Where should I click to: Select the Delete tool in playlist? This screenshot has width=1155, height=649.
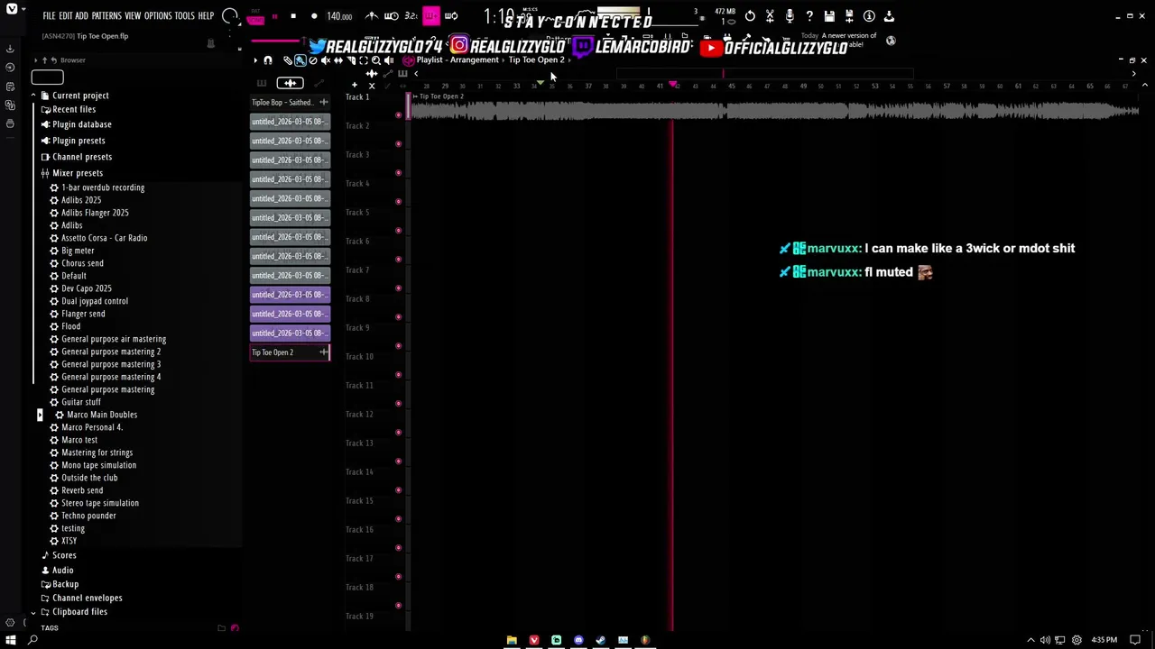click(313, 60)
